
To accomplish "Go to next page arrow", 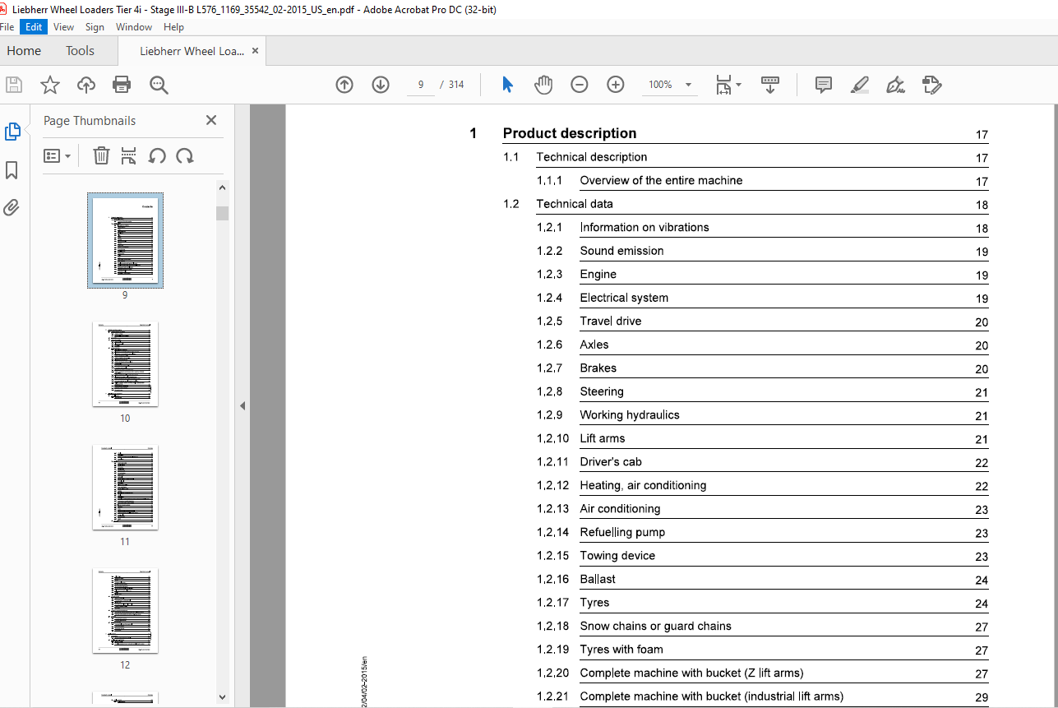I will (x=381, y=85).
